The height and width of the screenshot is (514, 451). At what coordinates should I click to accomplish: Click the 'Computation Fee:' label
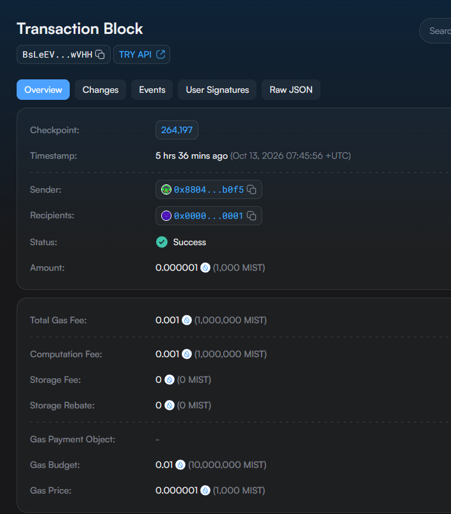coord(66,355)
